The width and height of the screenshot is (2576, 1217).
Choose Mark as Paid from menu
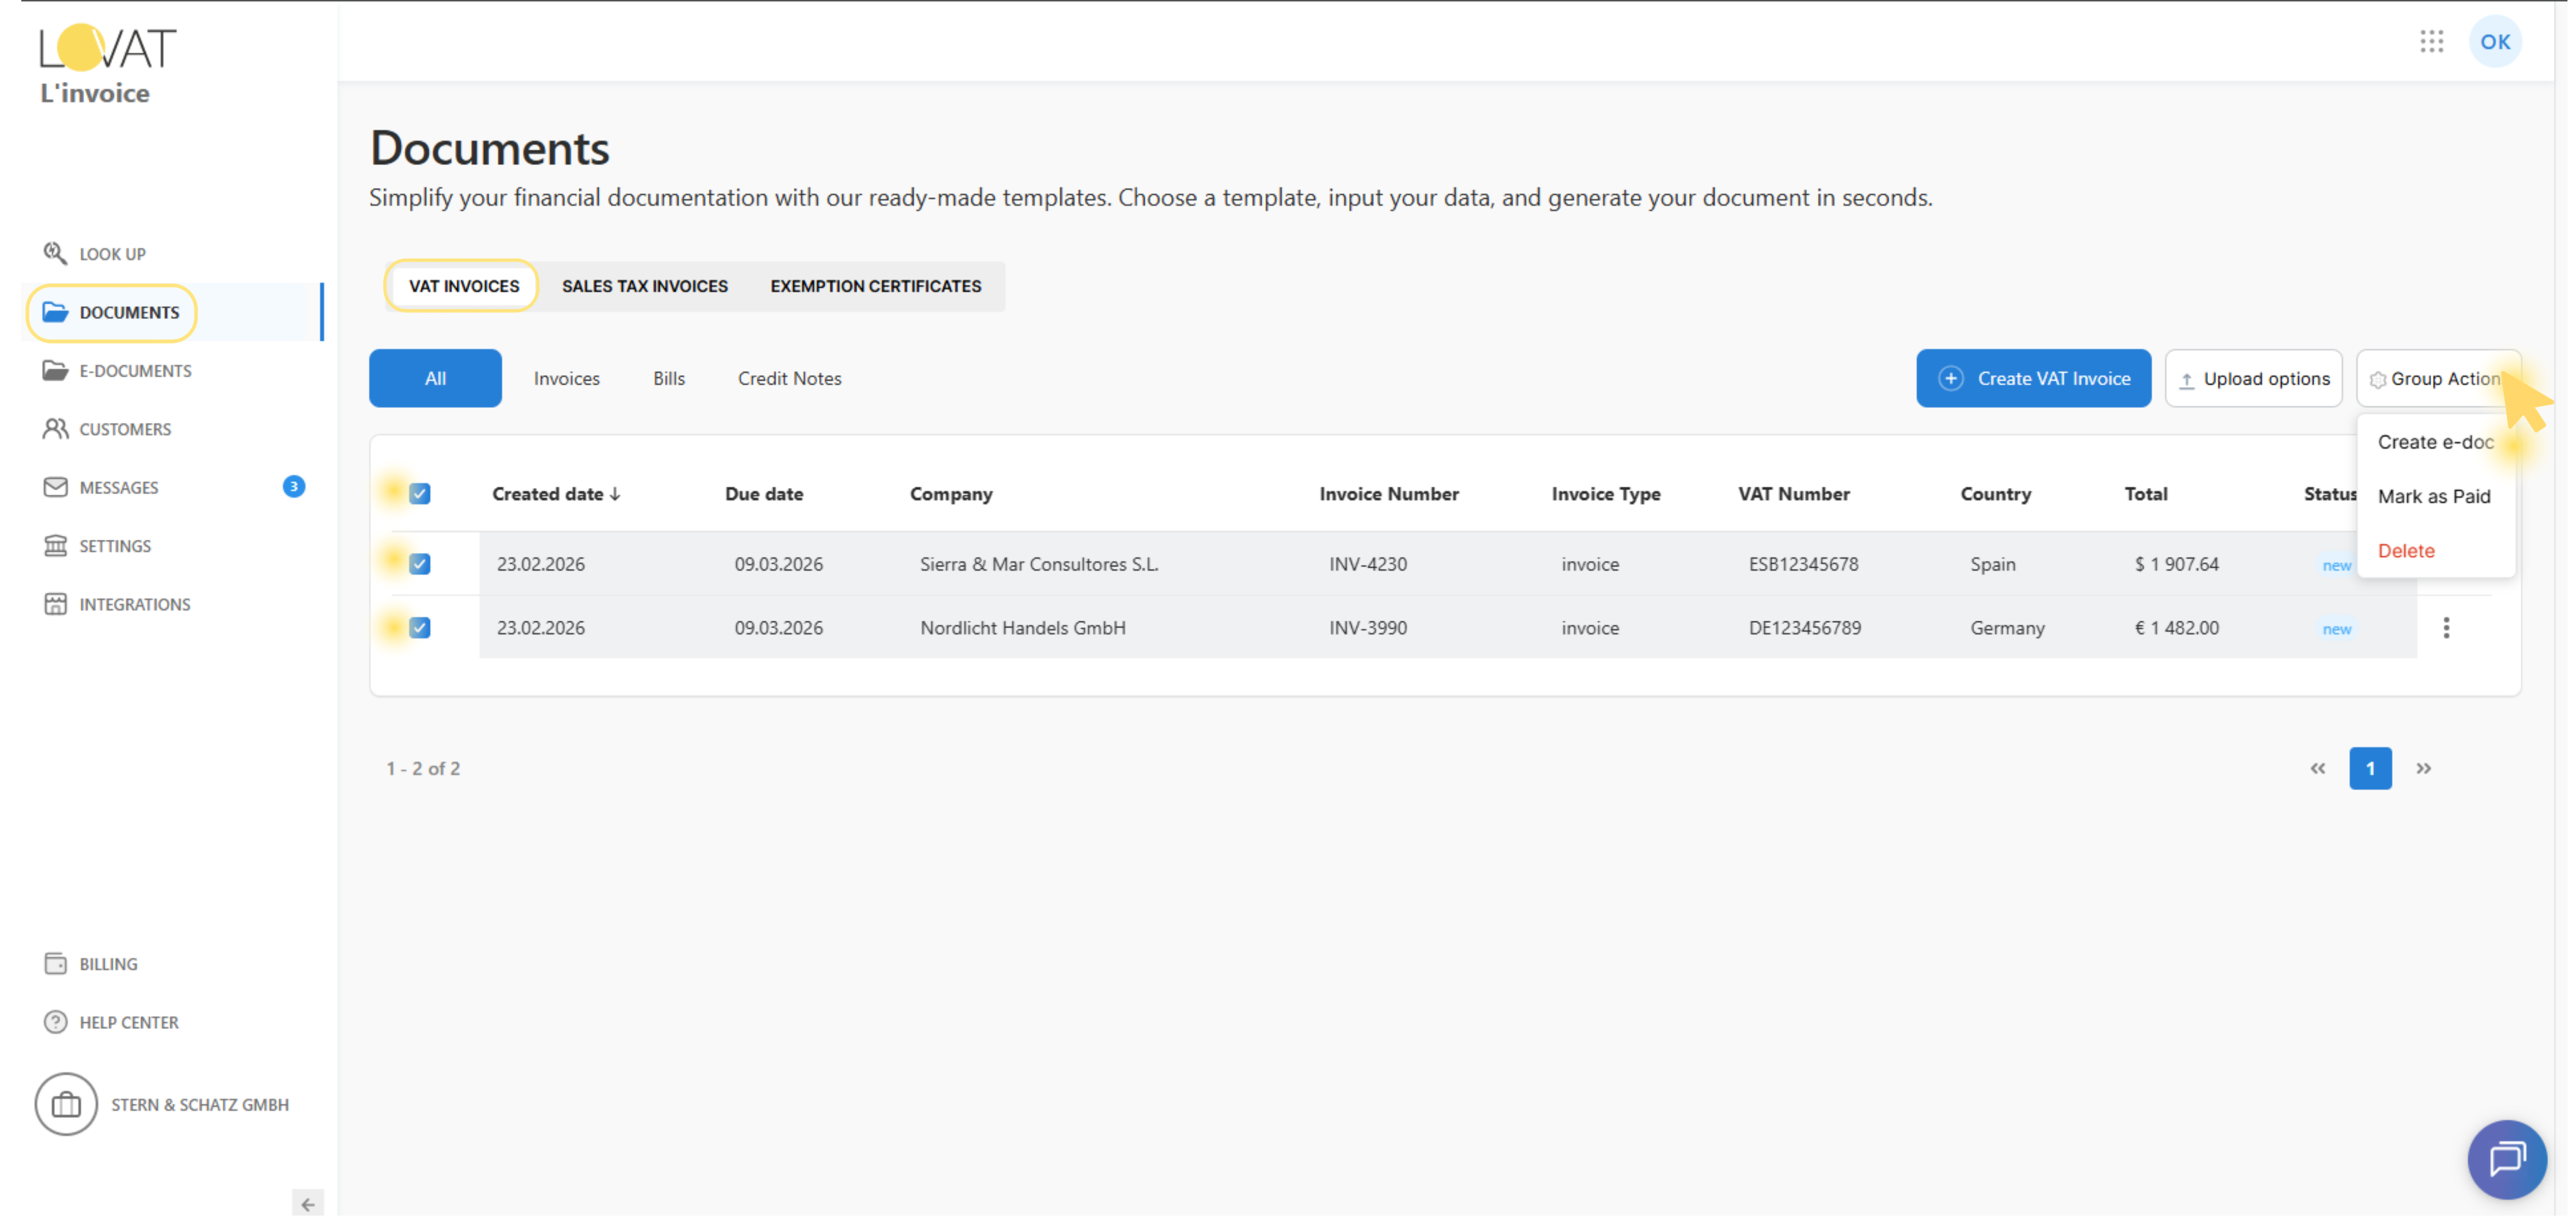click(x=2433, y=497)
